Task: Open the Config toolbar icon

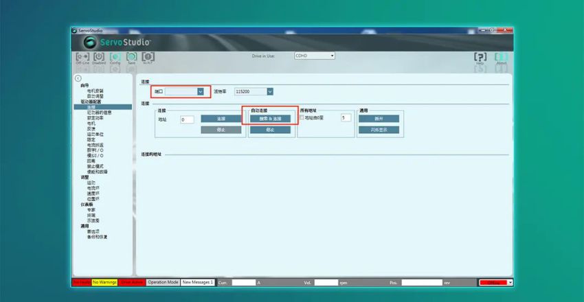Action: [x=115, y=58]
